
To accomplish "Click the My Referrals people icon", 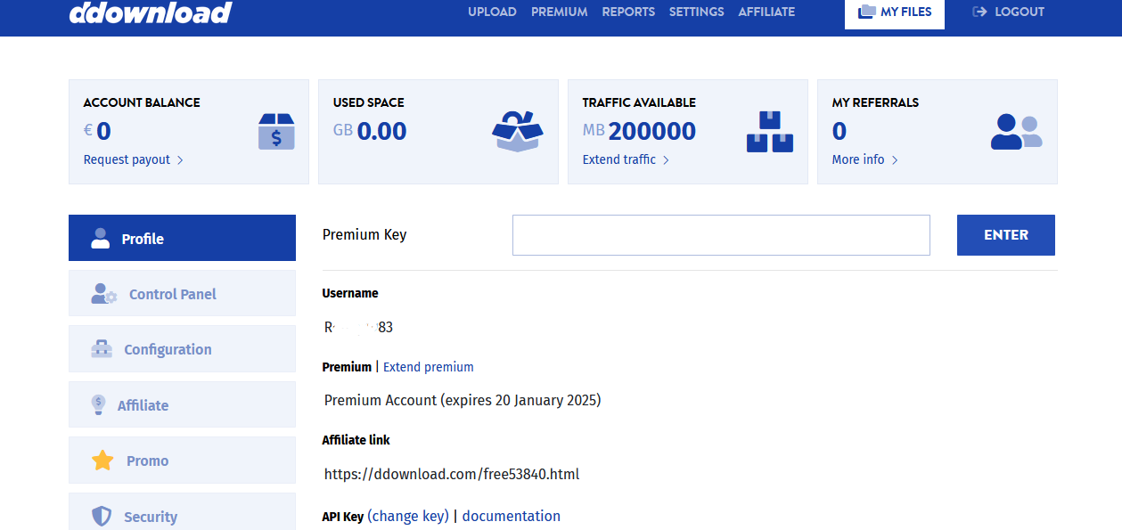I will [1016, 132].
